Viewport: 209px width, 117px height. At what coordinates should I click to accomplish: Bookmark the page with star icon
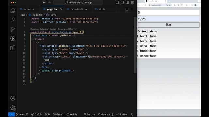pos(170,5)
